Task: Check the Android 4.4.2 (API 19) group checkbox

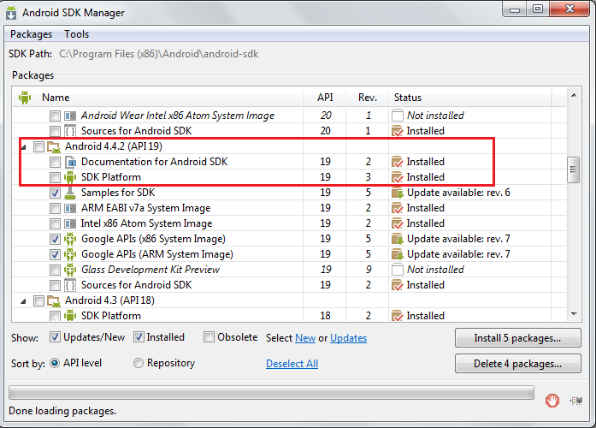Action: (38, 147)
